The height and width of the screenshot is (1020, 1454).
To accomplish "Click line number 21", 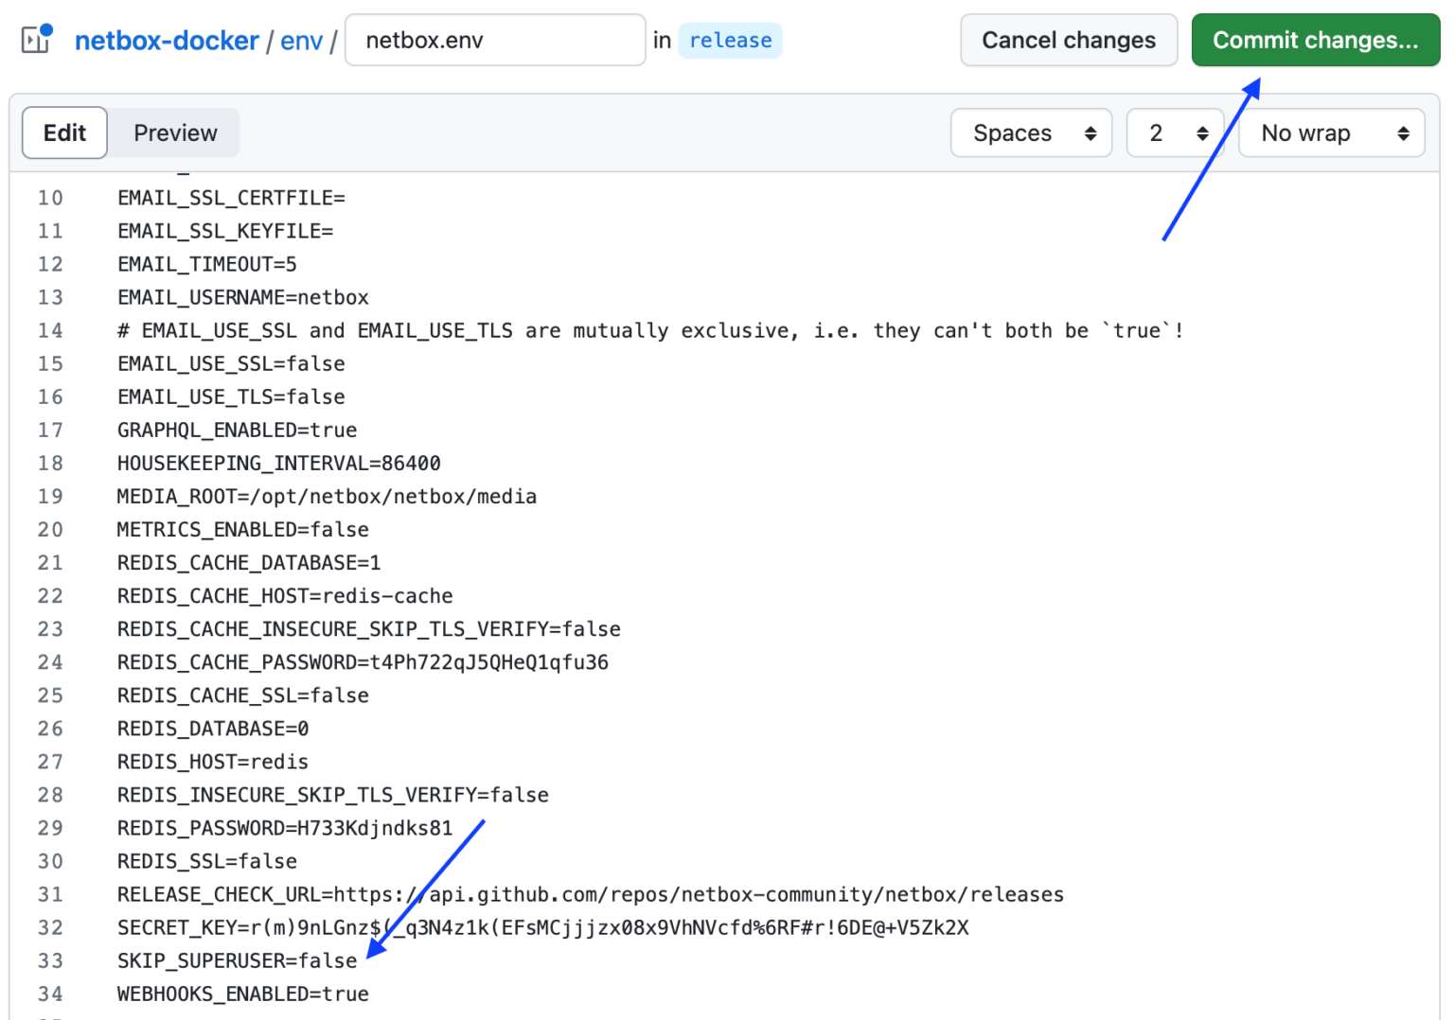I will (x=50, y=562).
